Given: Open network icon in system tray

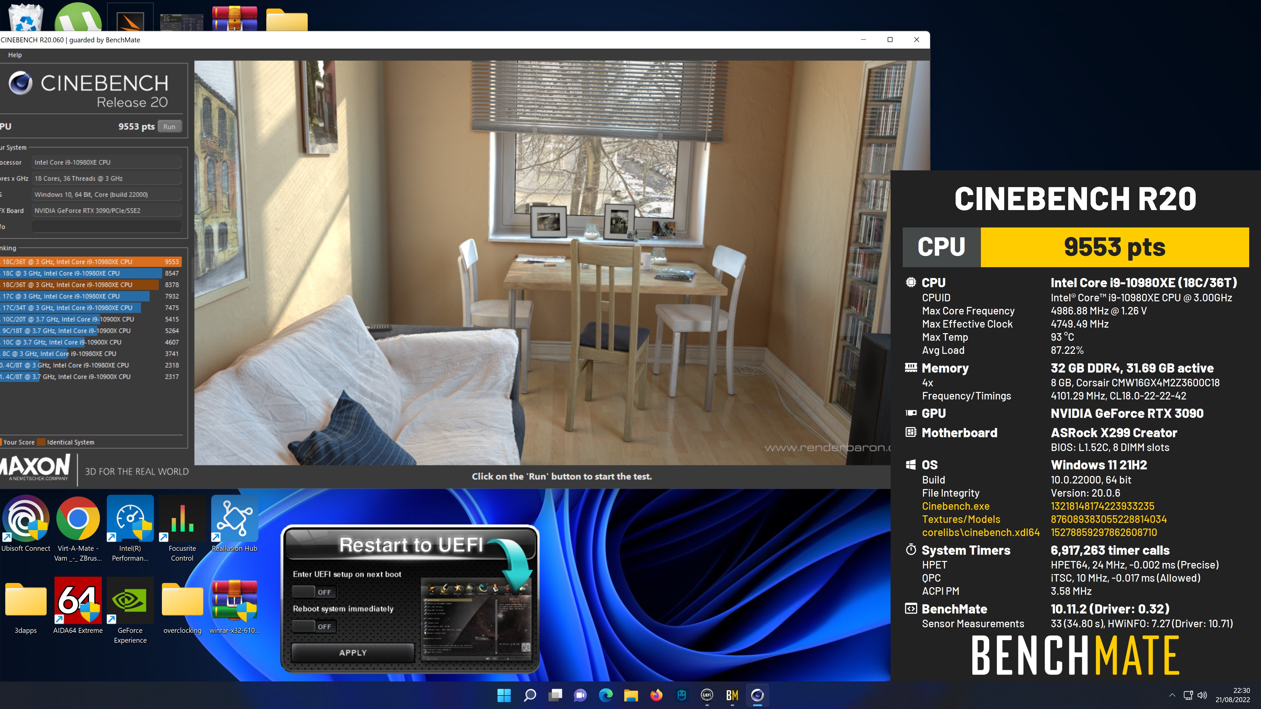Looking at the screenshot, I should pos(1188,695).
